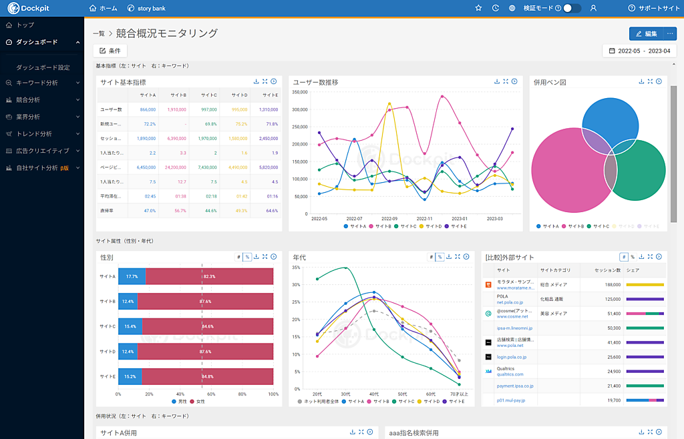684x439 pixels.
Task: Switch 性別 chart to # count view
Action: (238, 256)
